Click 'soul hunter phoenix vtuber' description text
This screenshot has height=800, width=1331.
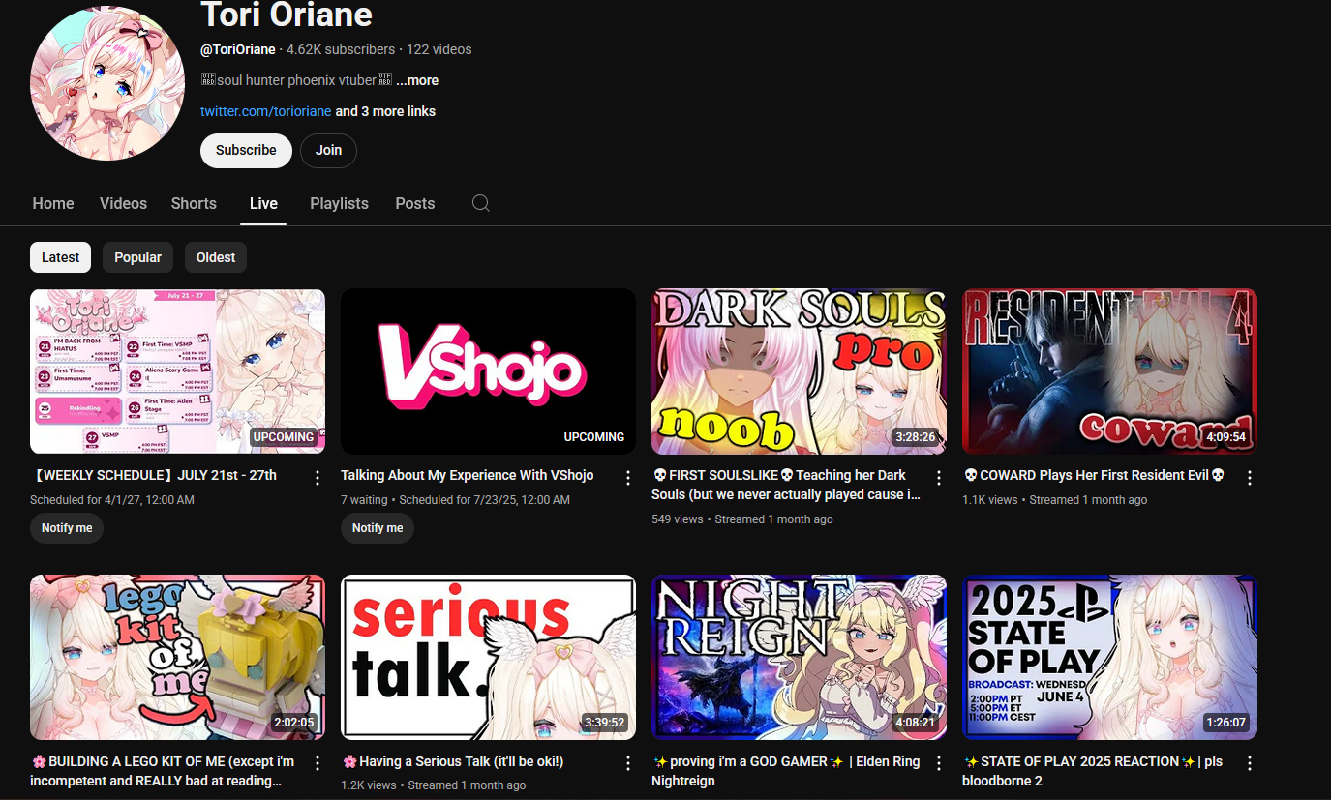coord(295,80)
